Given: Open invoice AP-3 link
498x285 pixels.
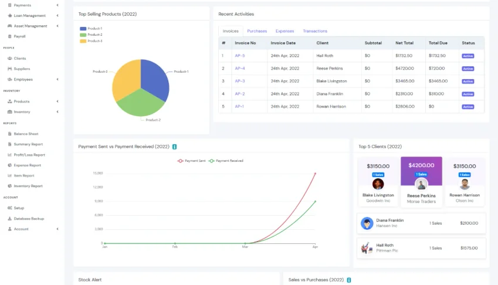Looking at the screenshot, I should [240, 81].
